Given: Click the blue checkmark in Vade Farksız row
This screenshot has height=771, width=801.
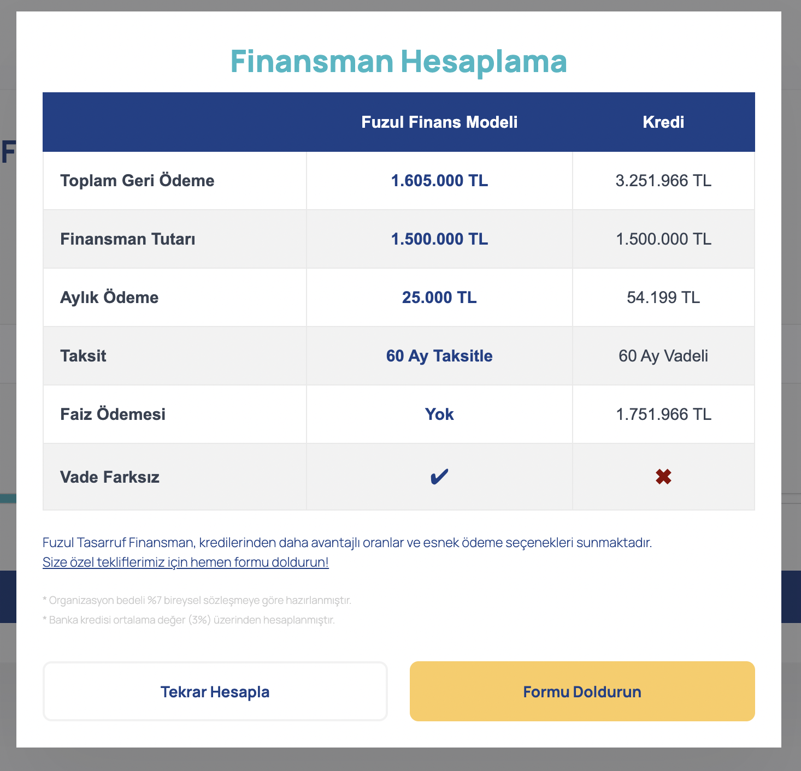Looking at the screenshot, I should 439,477.
